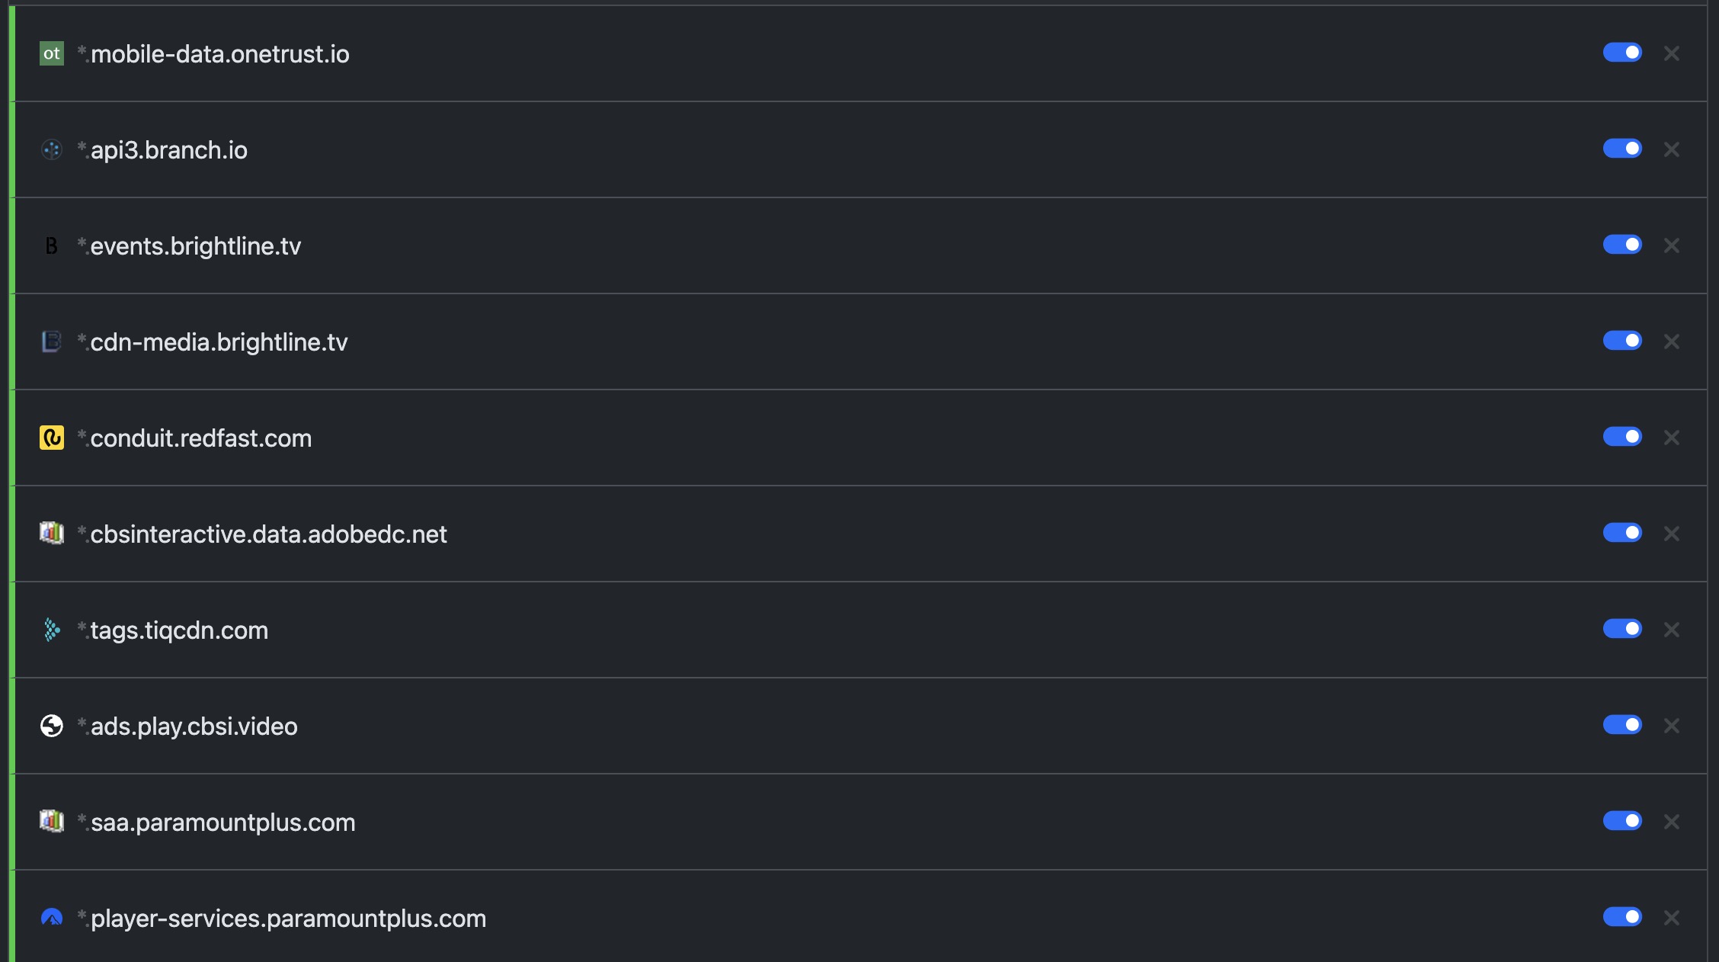This screenshot has height=962, width=1719.
Task: Turn off the tags.tiqcdn.com toggle
Action: [1622, 629]
